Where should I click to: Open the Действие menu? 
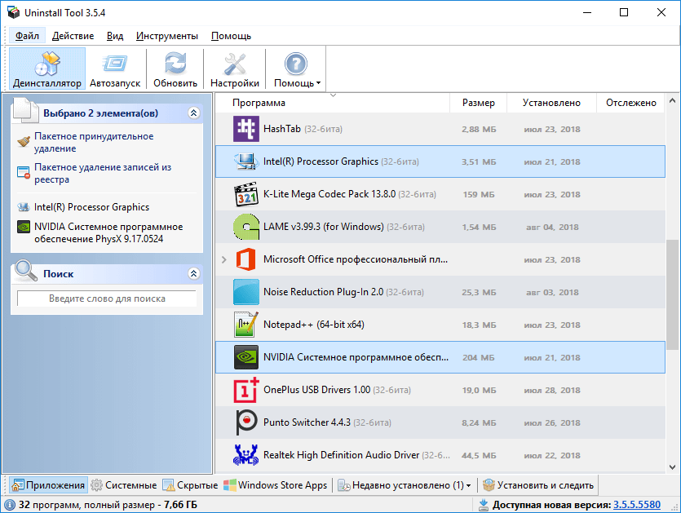[x=73, y=36]
